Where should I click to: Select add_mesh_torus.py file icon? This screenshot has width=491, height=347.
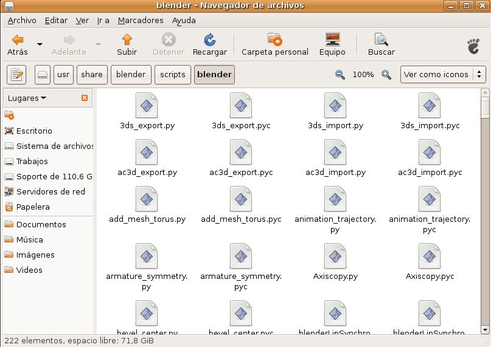pyautogui.click(x=147, y=199)
